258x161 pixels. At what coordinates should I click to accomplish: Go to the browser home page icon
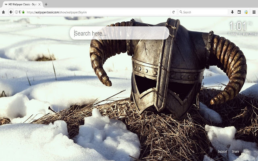3,12
